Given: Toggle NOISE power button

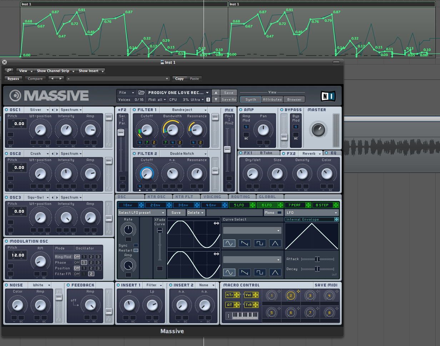Looking at the screenshot, I should (x=7, y=285).
